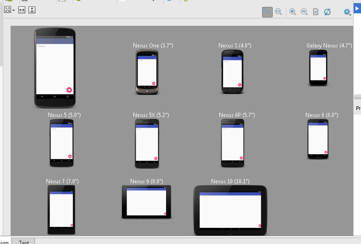Select the Nexus 9 tablet preview
This screenshot has height=244, width=361.
point(146,202)
